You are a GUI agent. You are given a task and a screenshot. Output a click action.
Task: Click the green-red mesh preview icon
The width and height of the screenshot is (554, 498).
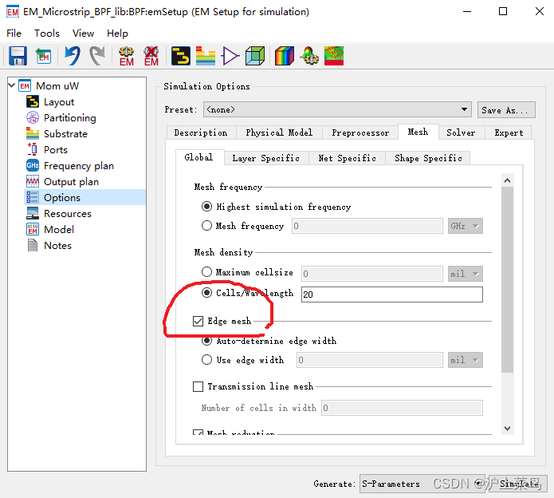(x=334, y=56)
